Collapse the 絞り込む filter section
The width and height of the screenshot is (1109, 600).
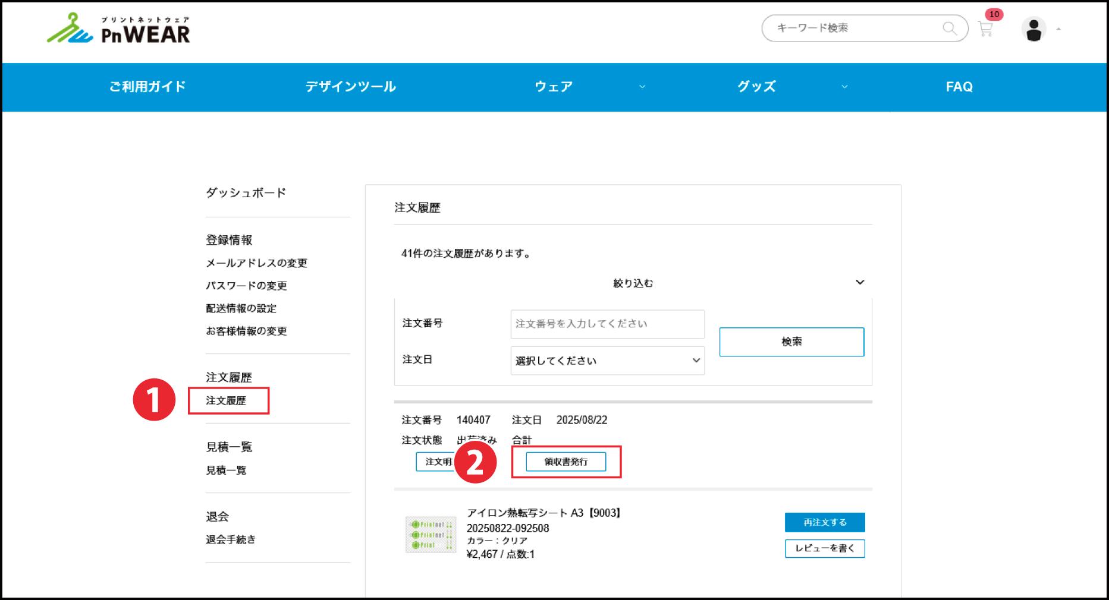pyautogui.click(x=860, y=282)
